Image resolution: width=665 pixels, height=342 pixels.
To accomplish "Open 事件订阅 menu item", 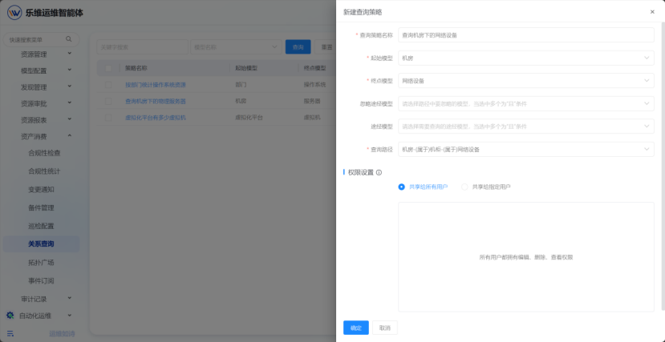I will pyautogui.click(x=41, y=280).
